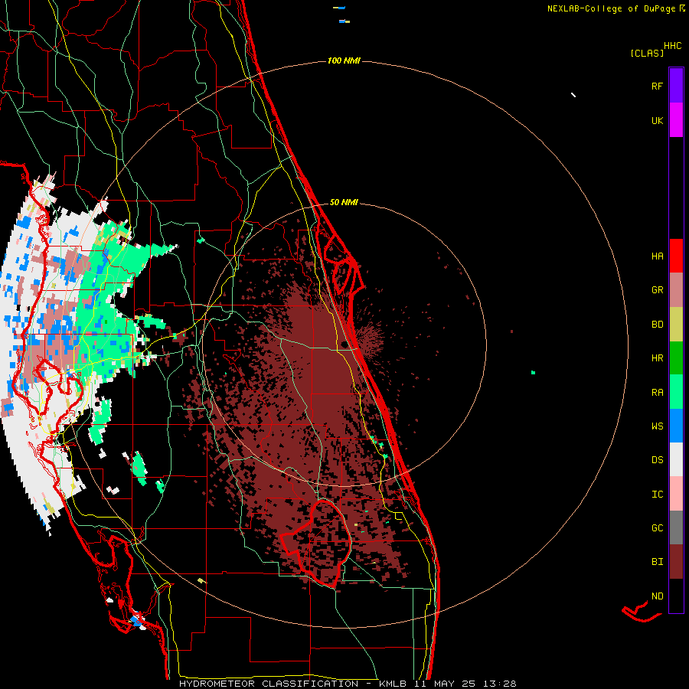Click the blue WS legend swatch
This screenshot has width=689, height=689.
pos(676,426)
